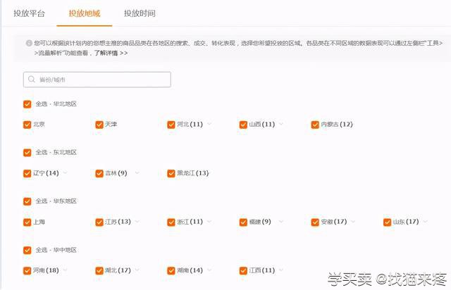
Task: Switch to the 投放时间 tab
Action: [140, 13]
